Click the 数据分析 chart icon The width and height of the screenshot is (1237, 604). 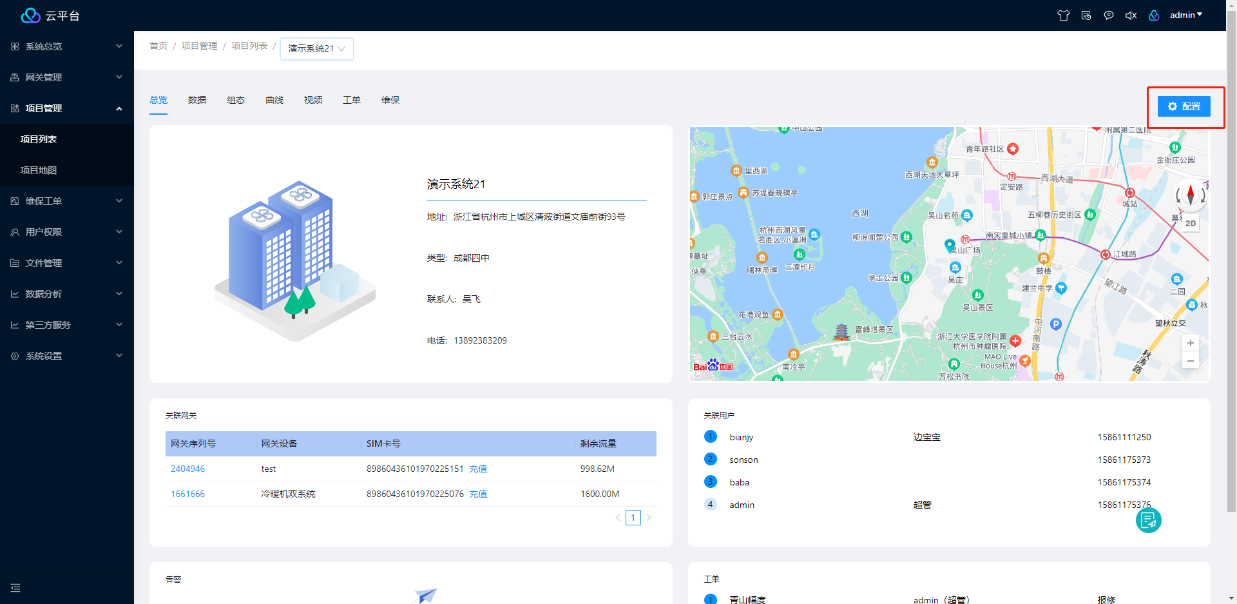(15, 294)
